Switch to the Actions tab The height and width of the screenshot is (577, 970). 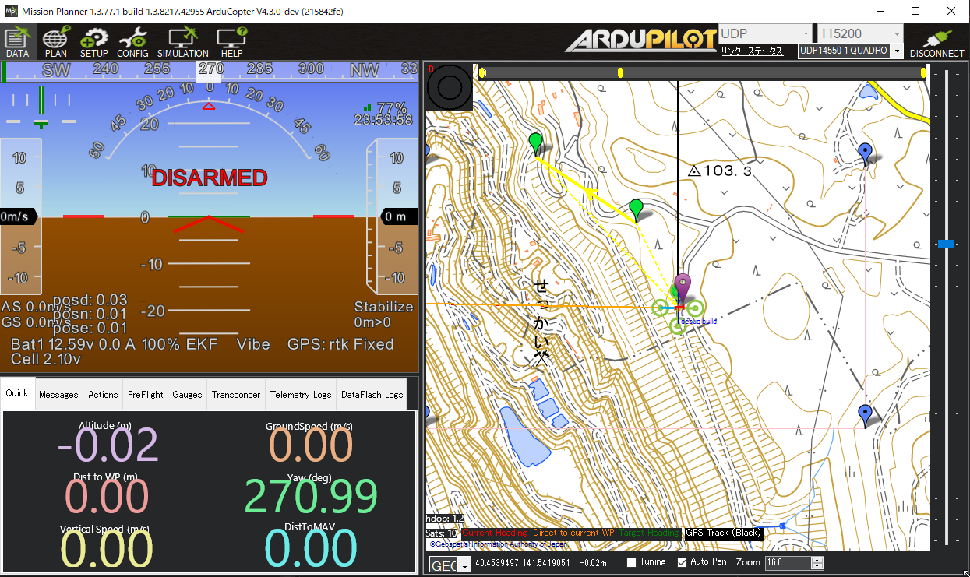click(103, 395)
